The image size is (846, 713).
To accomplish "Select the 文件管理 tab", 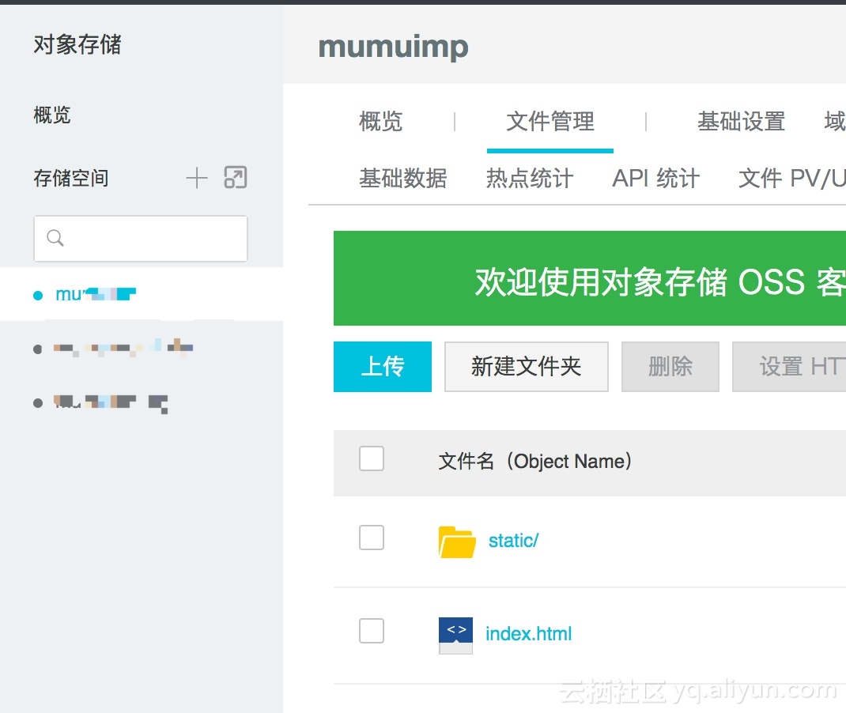I will pos(550,122).
